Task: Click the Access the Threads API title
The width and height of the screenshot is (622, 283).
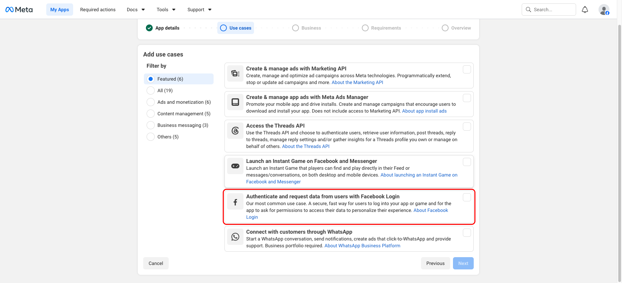Action: (x=275, y=126)
